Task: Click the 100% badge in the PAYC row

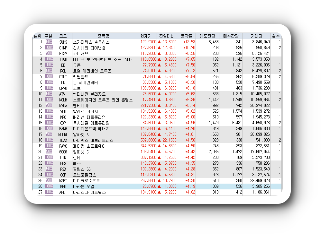Action: (49, 146)
